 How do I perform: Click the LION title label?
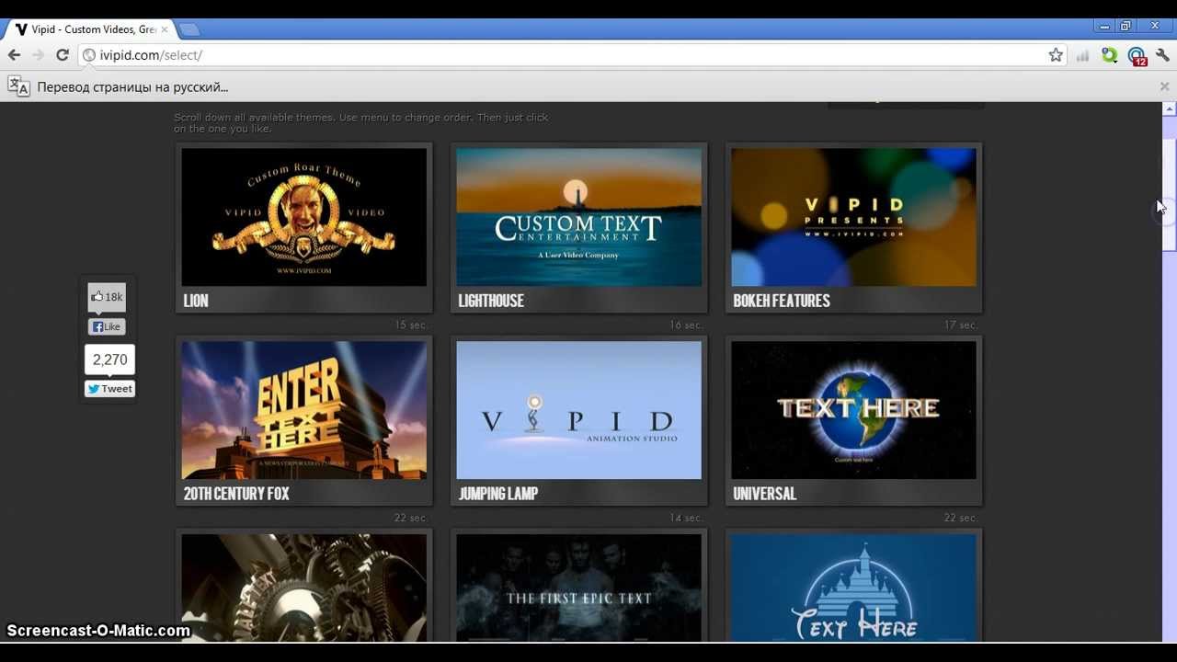point(196,301)
